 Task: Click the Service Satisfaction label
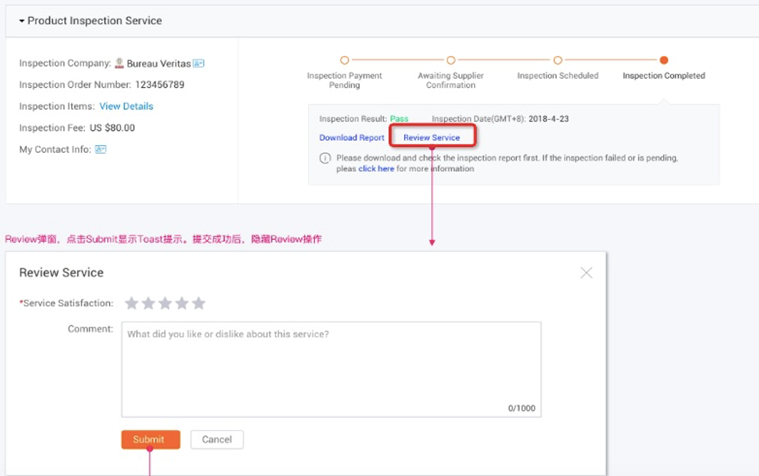[x=66, y=303]
